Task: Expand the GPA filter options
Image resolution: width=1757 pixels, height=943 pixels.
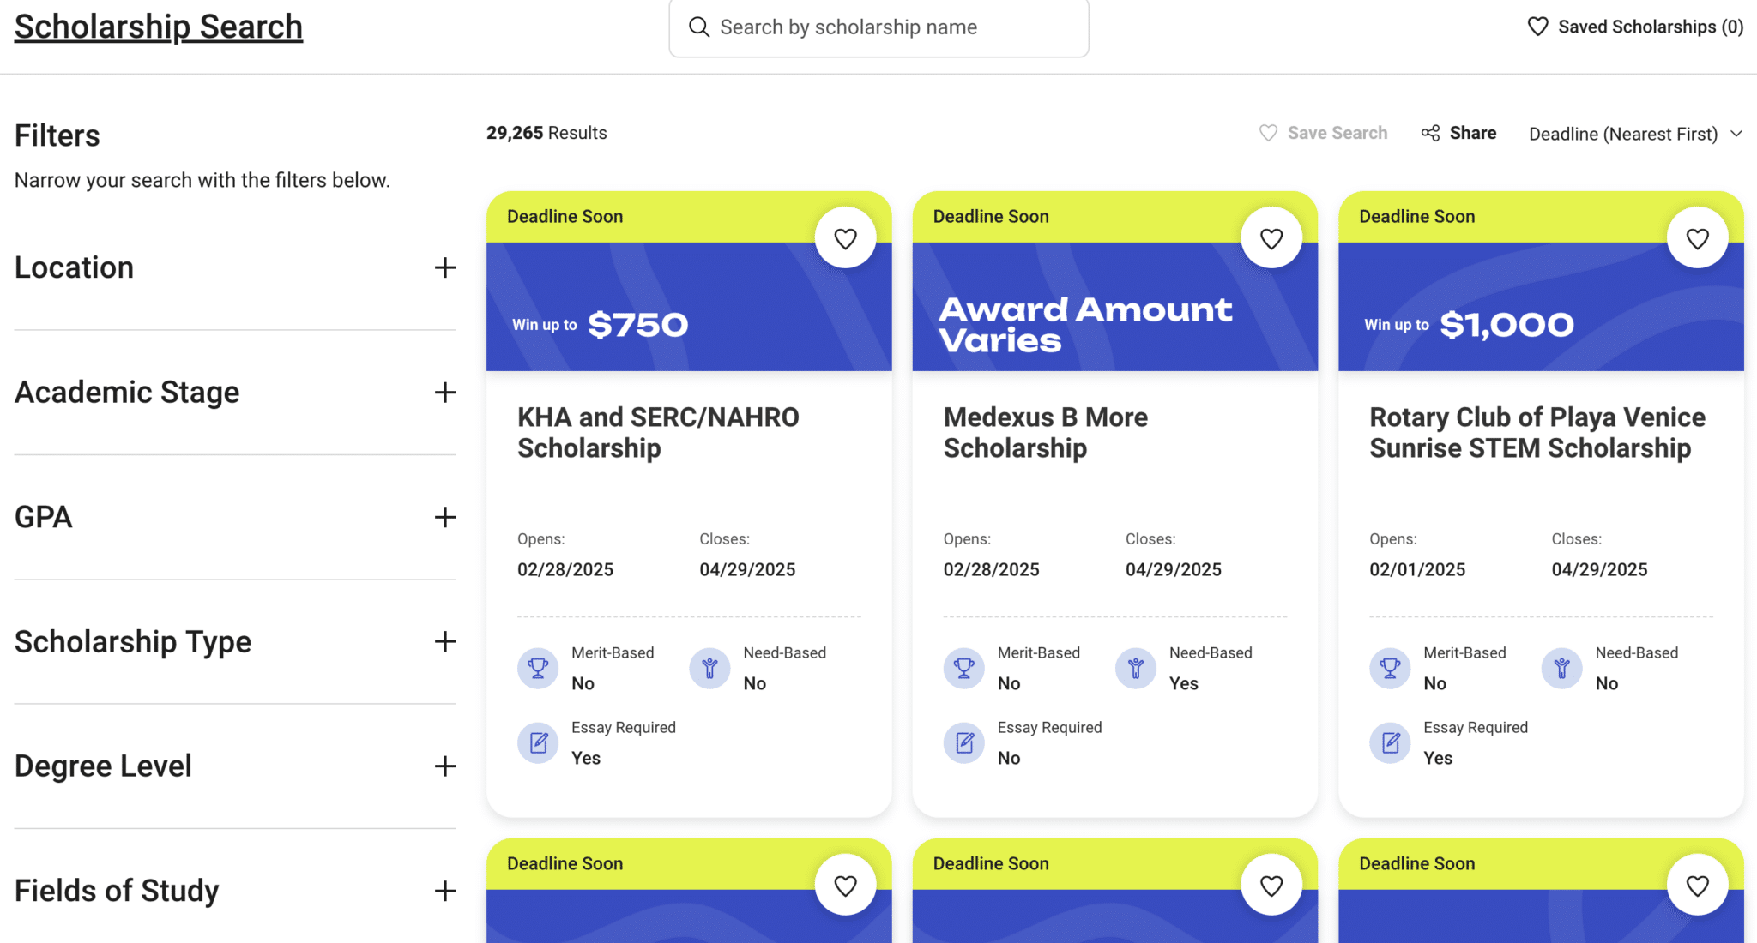Action: [x=445, y=517]
